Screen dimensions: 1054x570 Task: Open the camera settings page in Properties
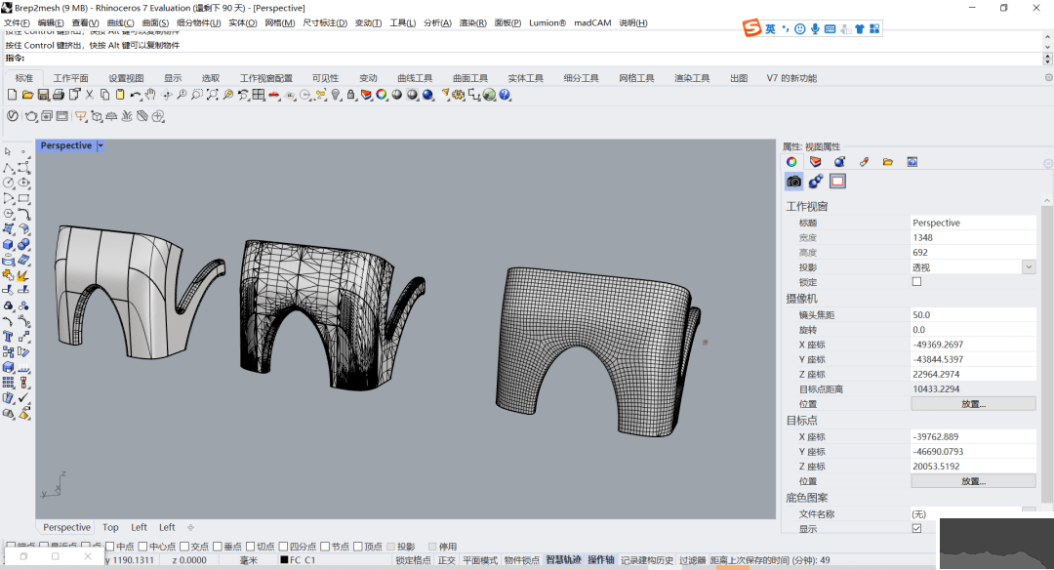(793, 181)
